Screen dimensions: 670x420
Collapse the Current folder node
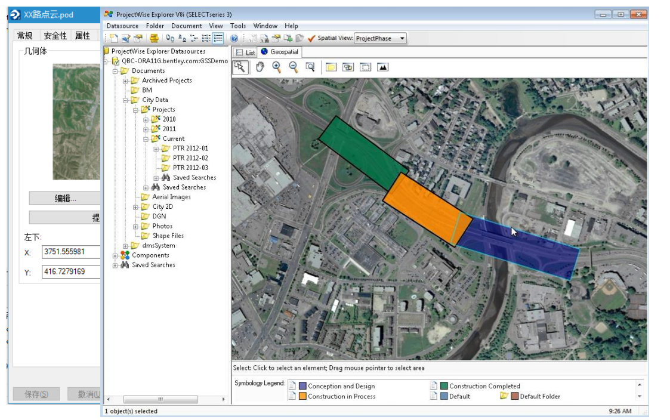[146, 139]
